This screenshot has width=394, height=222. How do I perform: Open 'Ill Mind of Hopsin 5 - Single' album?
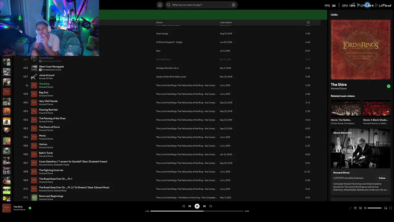(x=169, y=42)
